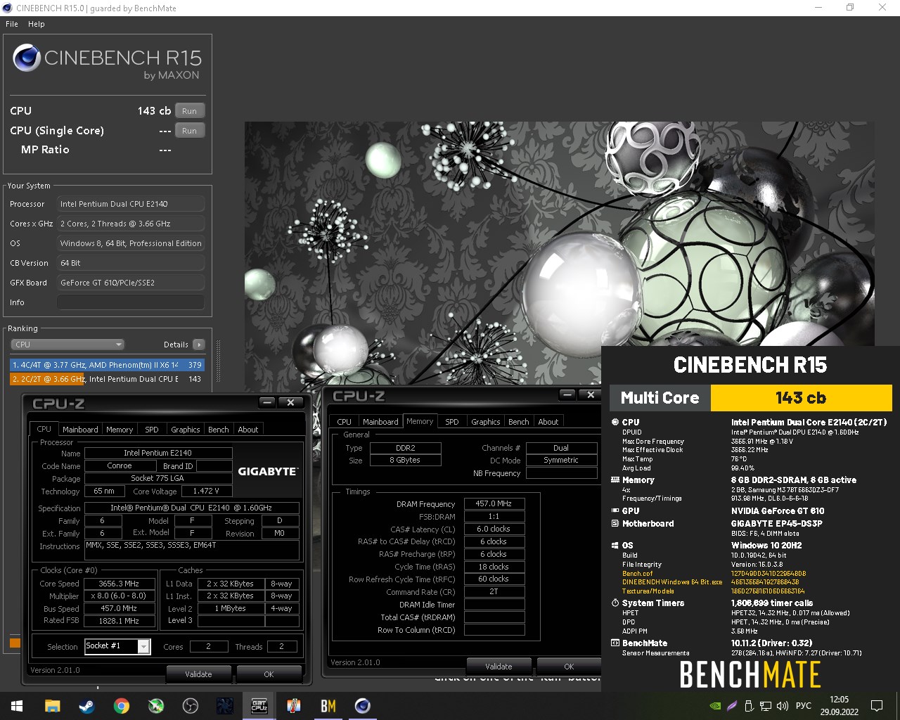Click the BenchMate CPU section icon
900x720 pixels.
pos(615,423)
